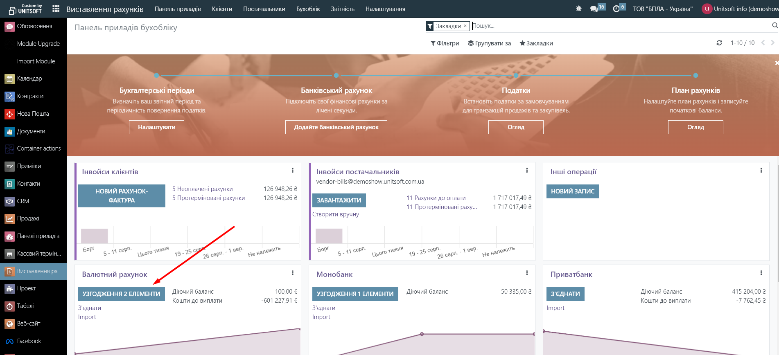The width and height of the screenshot is (779, 355).
Task: Open the chat messages icon with badge 16
Action: [594, 9]
